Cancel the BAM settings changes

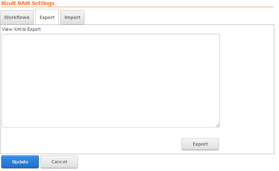point(59,162)
